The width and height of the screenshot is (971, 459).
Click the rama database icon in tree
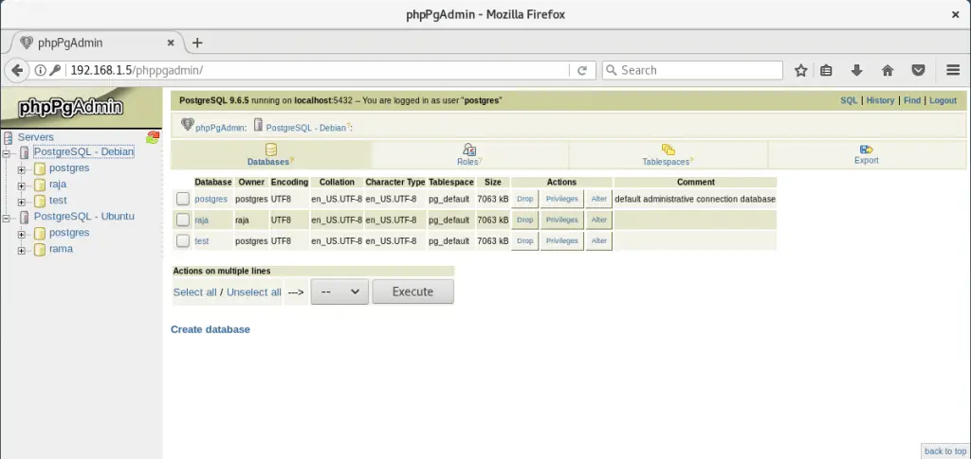(40, 250)
